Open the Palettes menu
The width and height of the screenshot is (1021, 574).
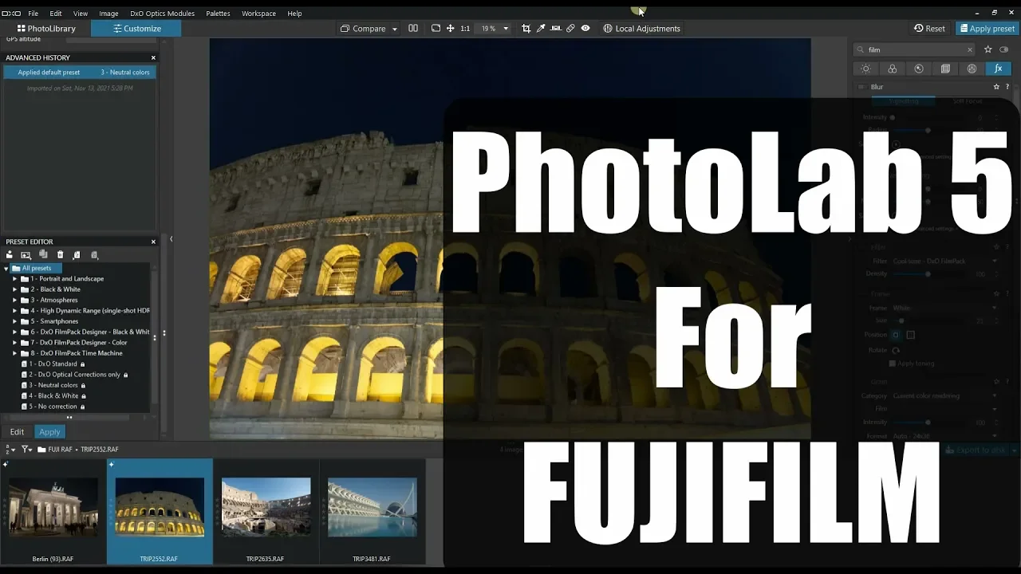[x=218, y=14]
